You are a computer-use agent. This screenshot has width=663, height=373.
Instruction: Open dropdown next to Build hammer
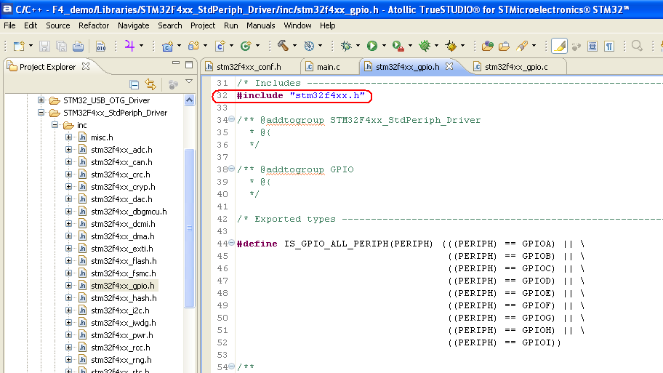click(294, 46)
